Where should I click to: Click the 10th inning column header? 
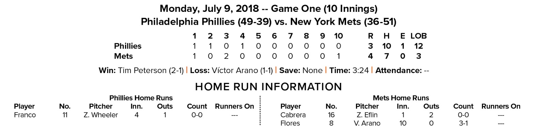tap(338, 36)
